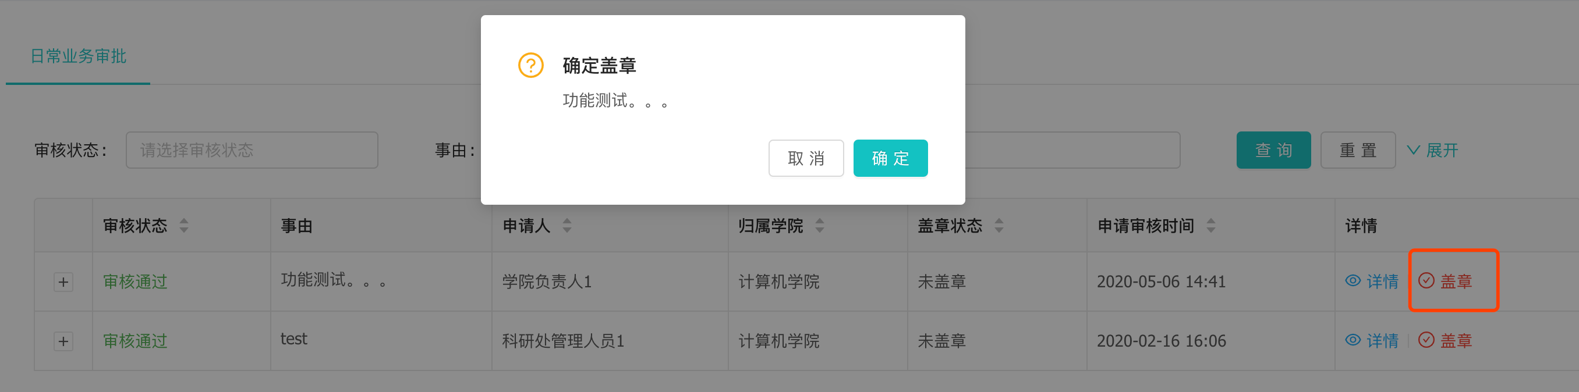
Task: Click the 查询 search button
Action: tap(1274, 150)
